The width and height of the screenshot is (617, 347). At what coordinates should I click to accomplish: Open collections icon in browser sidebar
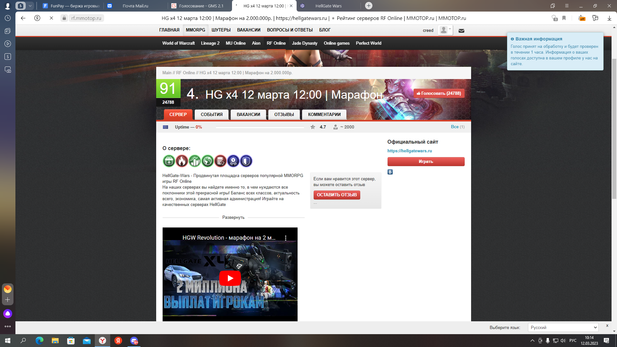pos(8,31)
